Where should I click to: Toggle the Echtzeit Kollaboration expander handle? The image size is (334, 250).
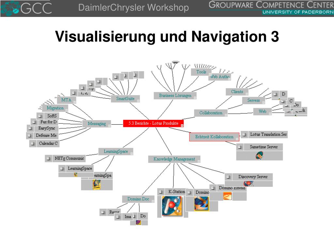pyautogui.click(x=237, y=139)
